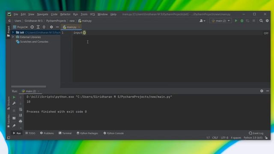274x154 pixels.
Task: Click UTF-8 encoding in status bar
Action: (224, 138)
